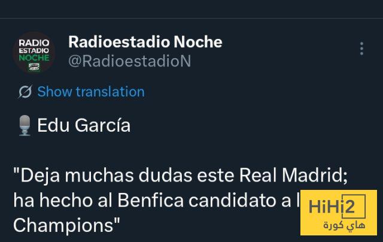Click the crossed-out translation icon
The height and width of the screenshot is (242, 383).
point(25,92)
